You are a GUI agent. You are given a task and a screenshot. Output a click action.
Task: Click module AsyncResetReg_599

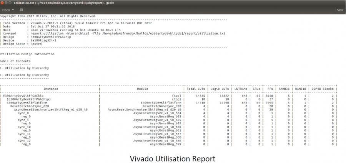[166, 144]
